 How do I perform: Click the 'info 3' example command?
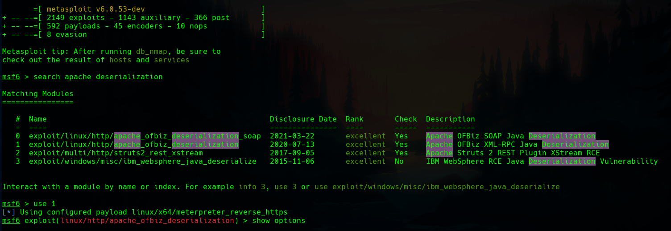pos(252,187)
